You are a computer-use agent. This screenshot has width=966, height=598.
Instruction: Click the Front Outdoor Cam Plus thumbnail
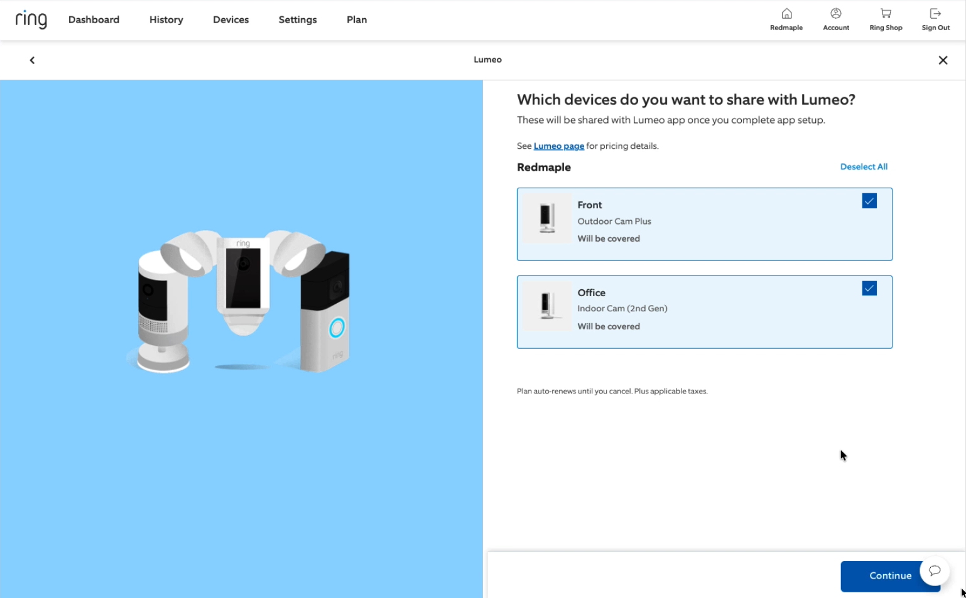pos(547,218)
